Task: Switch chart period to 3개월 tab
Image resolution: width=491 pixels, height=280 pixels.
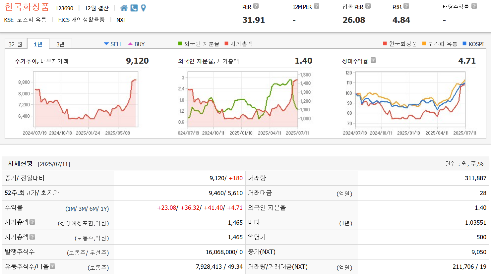Action: pyautogui.click(x=15, y=44)
